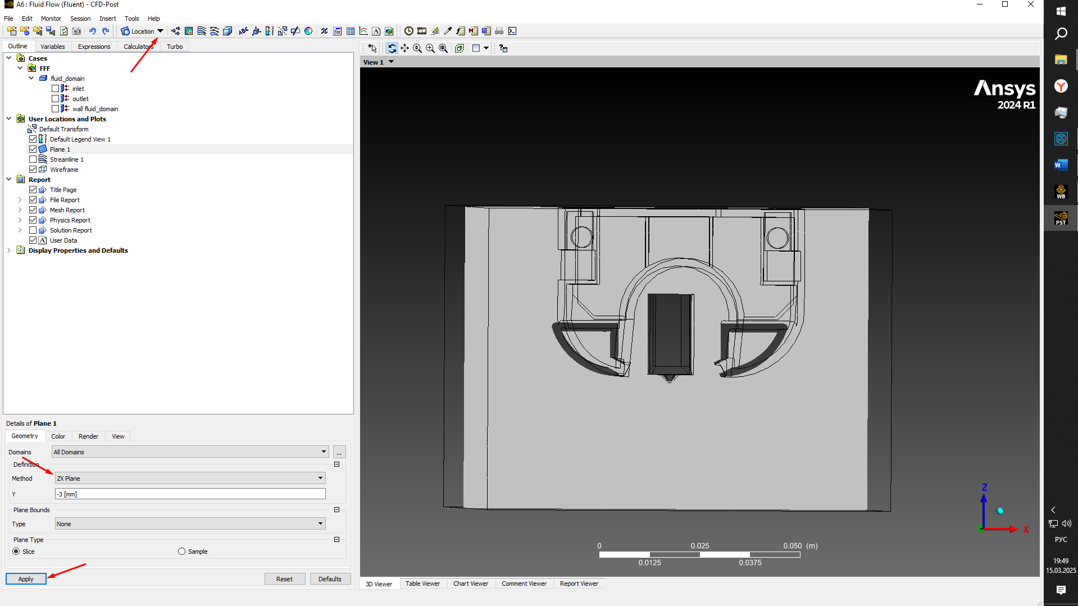Viewport: 1078px width, 606px height.
Task: Expand the Mesh Report node
Action: coord(20,210)
